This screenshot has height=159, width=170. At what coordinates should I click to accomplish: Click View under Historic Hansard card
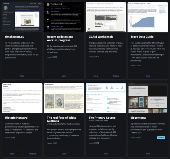tap(12, 154)
